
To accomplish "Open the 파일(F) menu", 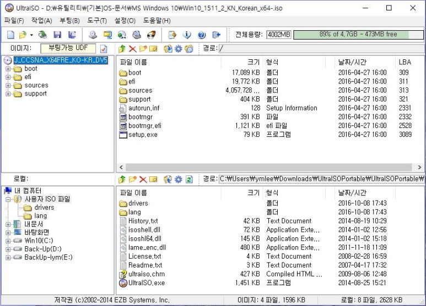I will (x=14, y=20).
